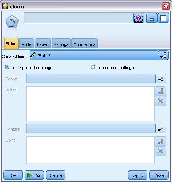This screenshot has width=172, height=183.
Task: Open the Partition field picker
Action: (161, 129)
